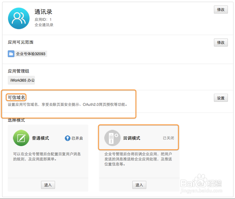Click the gray server icon for 回调模式
Viewport: 235px width, 199px height.
[x=112, y=137]
